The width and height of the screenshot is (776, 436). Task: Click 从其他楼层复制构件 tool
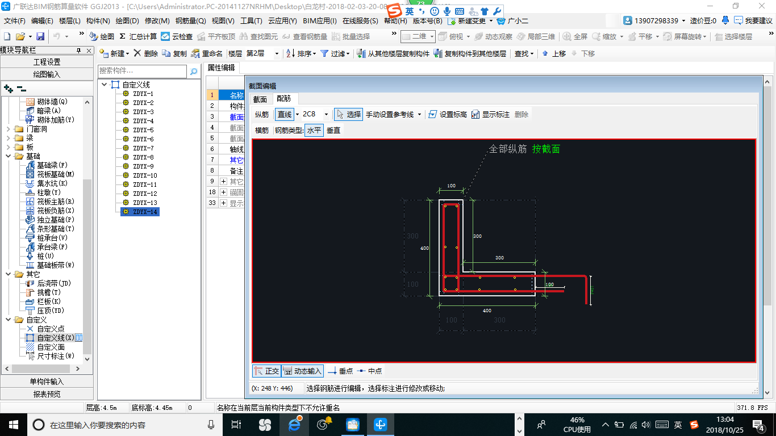(x=393, y=53)
